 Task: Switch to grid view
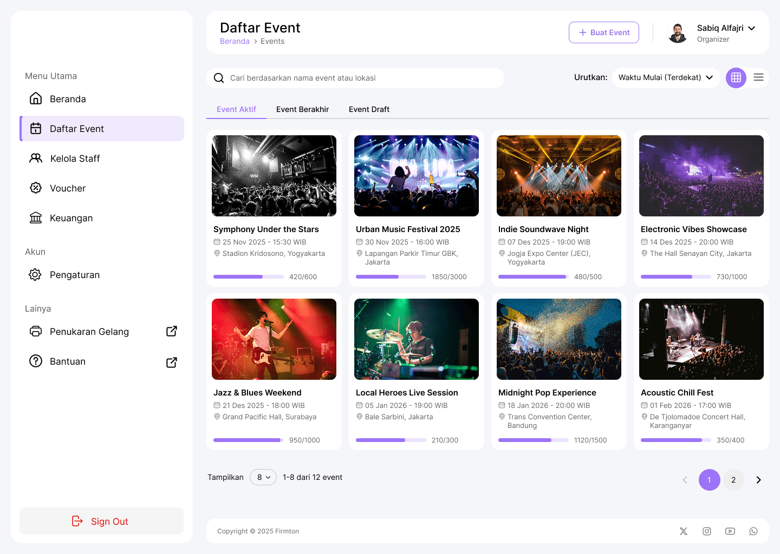pyautogui.click(x=736, y=77)
